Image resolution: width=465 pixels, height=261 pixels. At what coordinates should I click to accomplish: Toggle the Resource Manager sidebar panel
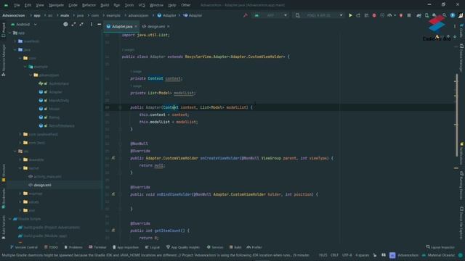[3, 61]
